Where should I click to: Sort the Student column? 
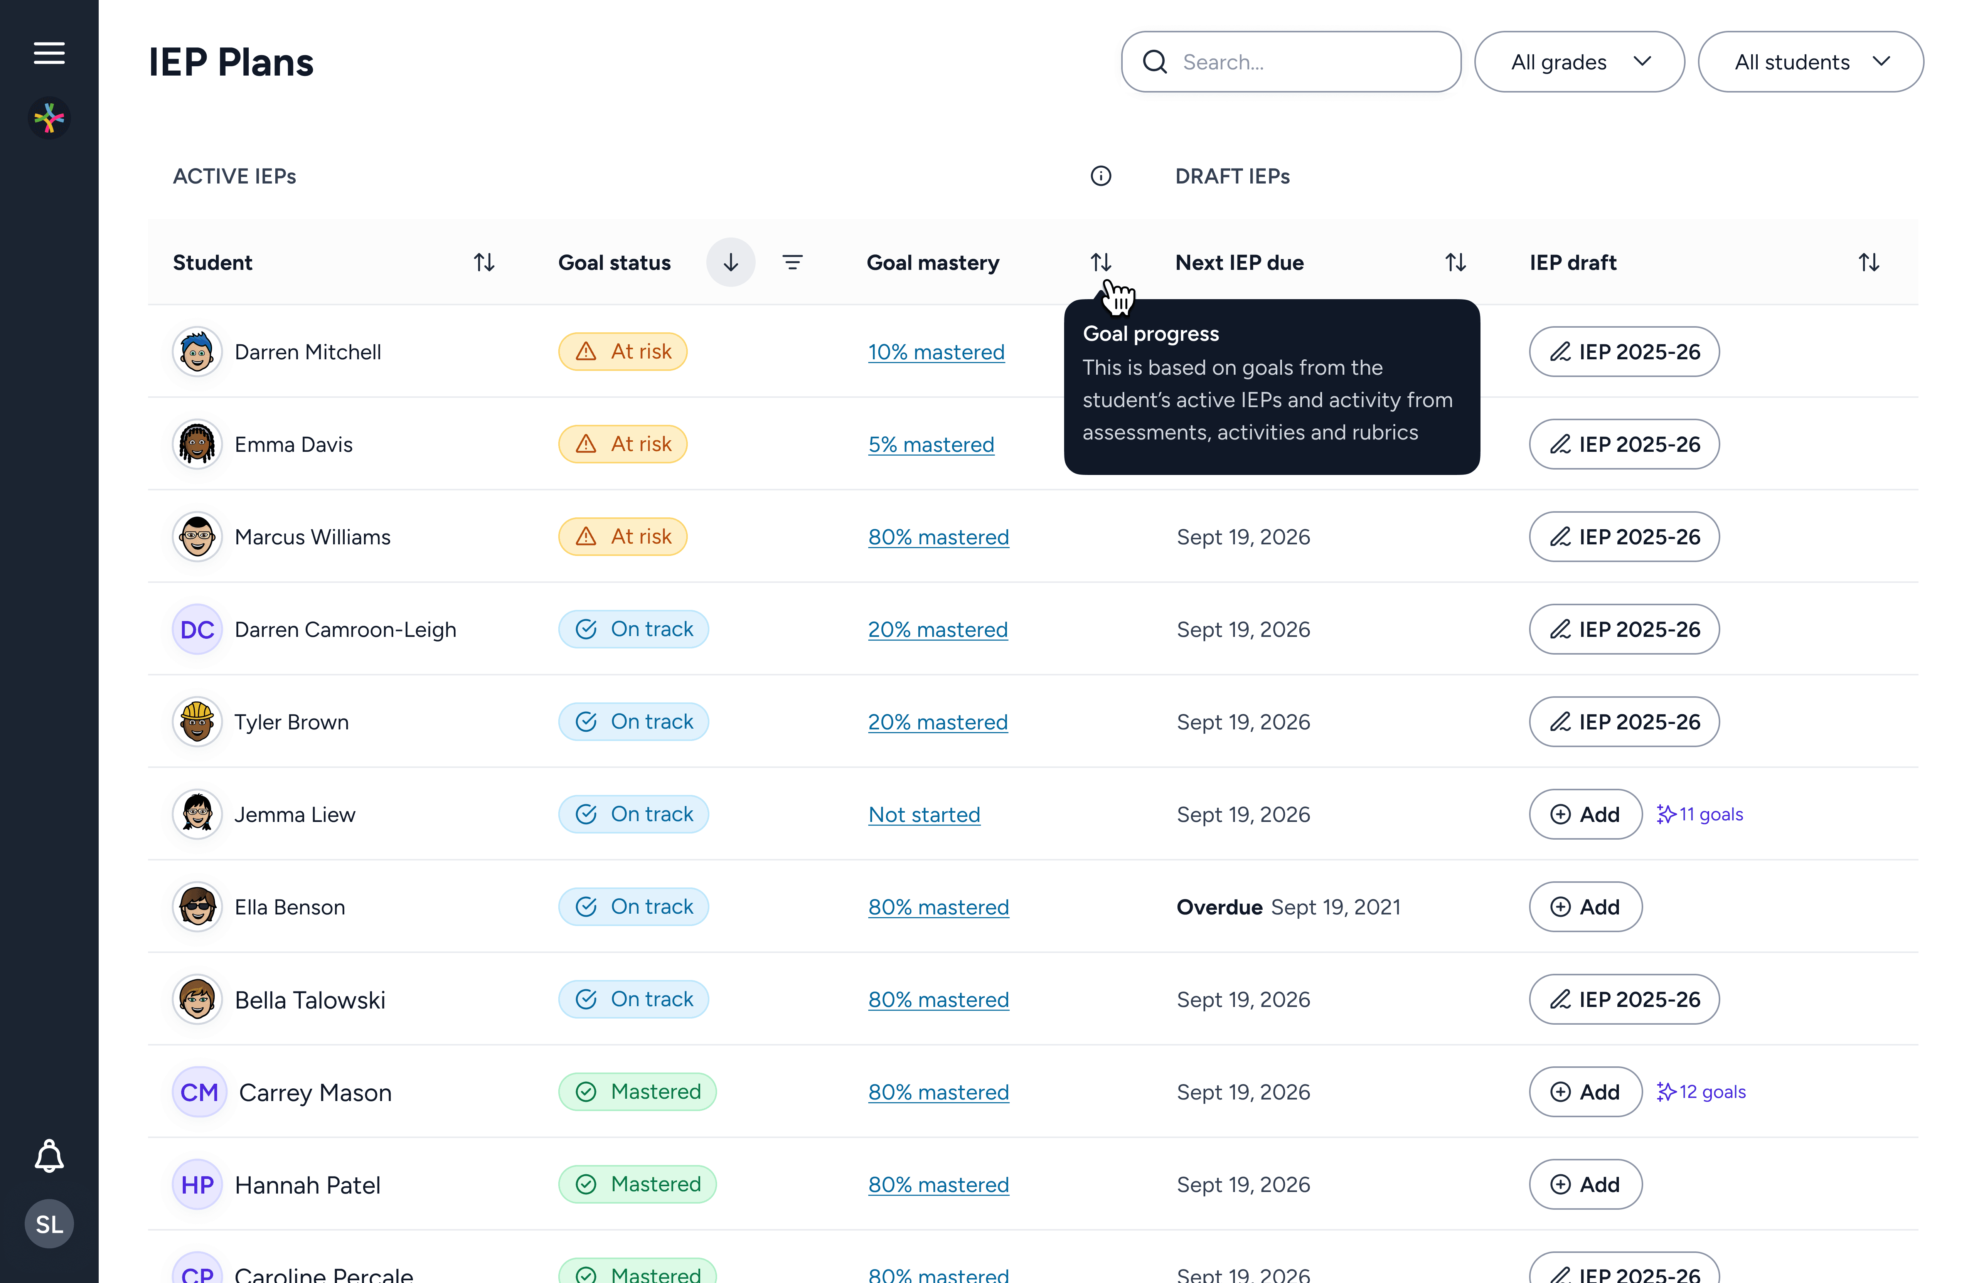pos(484,263)
